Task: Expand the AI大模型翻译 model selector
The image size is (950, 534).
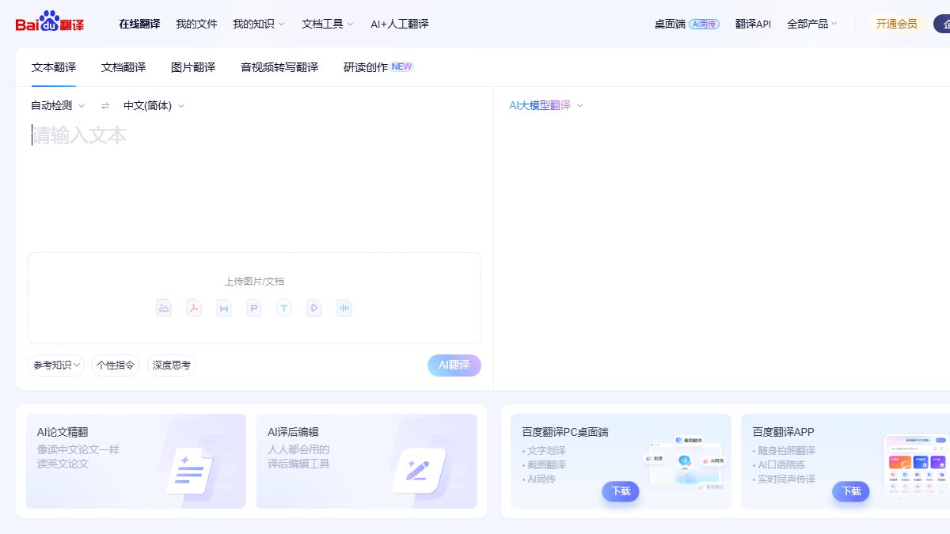Action: click(x=546, y=105)
